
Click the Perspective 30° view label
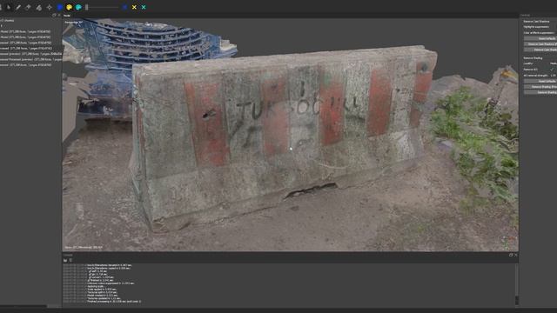click(73, 22)
